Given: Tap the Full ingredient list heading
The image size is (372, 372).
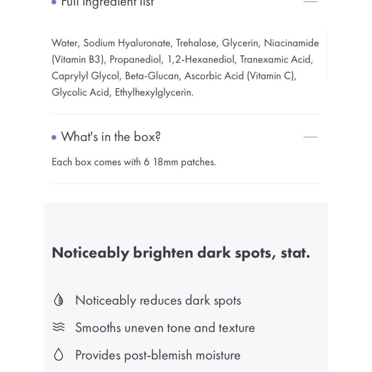Looking at the screenshot, I should coord(107,3).
